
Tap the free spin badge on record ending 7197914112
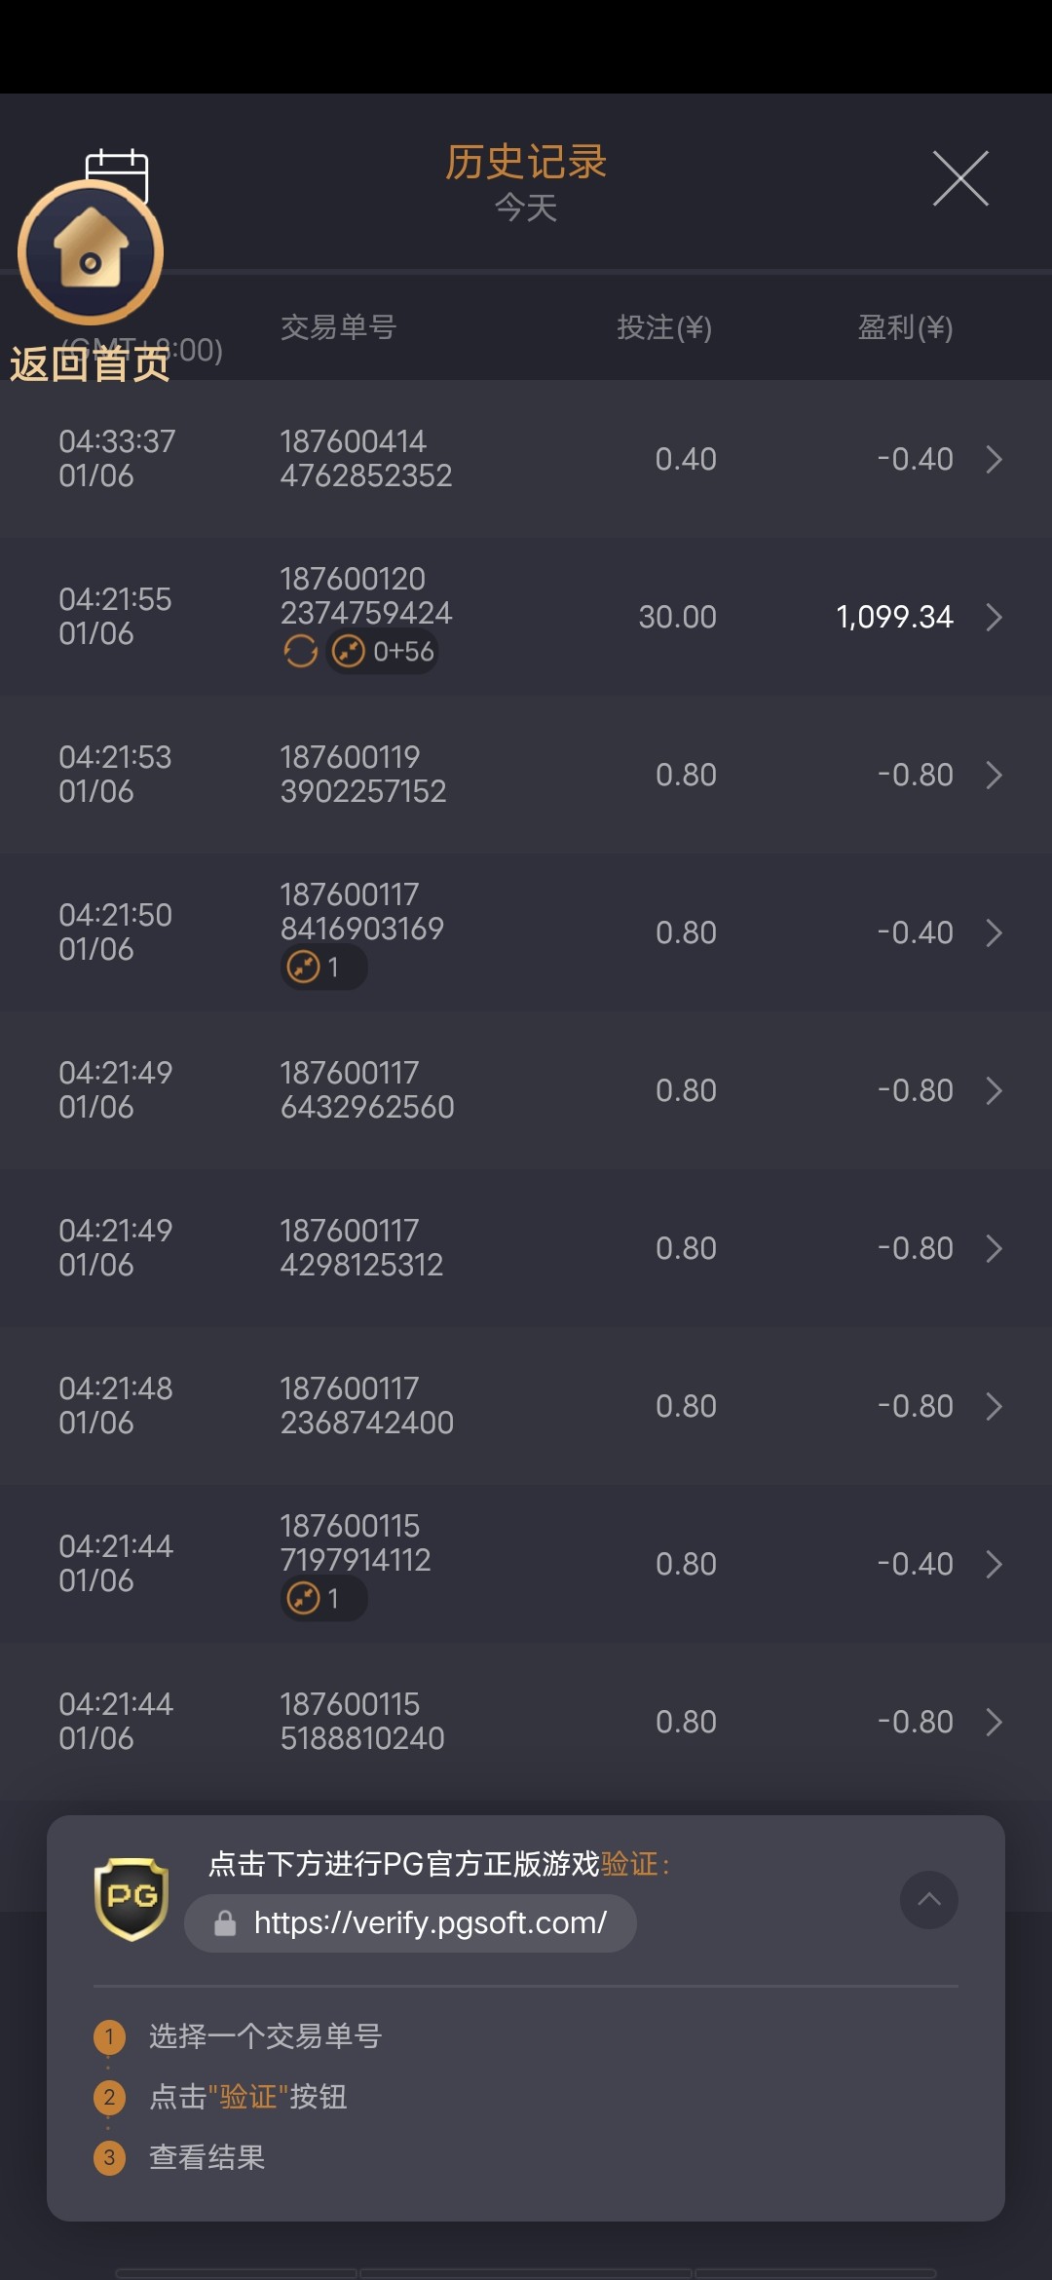(x=323, y=1599)
